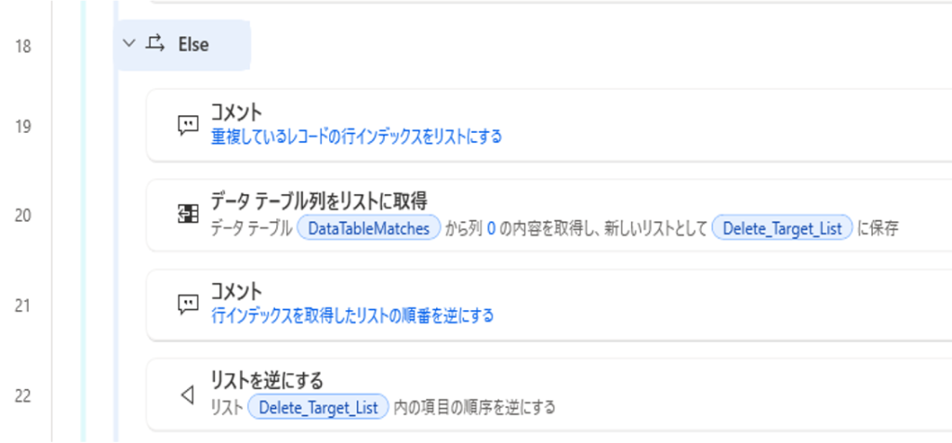The height and width of the screenshot is (443, 952).
Task: Click line number 18 in the gutter
Action: [x=23, y=45]
